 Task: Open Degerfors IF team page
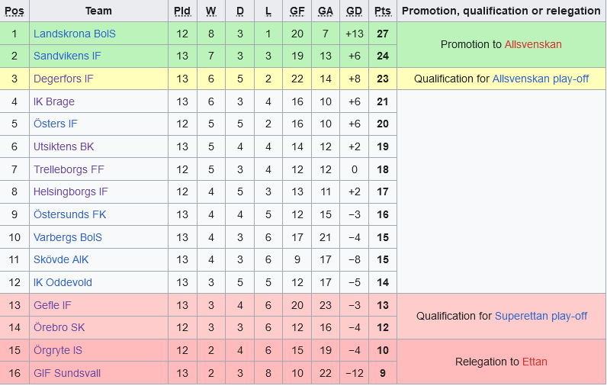(x=63, y=79)
